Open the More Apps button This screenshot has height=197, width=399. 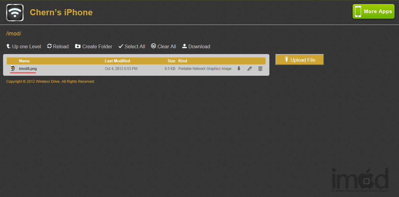373,12
